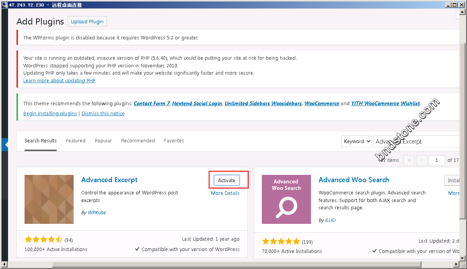This screenshot has width=467, height=269.
Task: Click the '(94)' ratings count
Action: 69,240
